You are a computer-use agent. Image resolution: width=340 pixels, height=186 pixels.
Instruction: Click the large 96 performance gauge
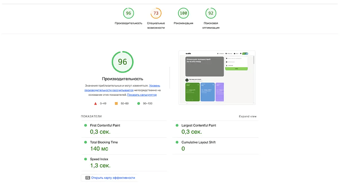(x=123, y=62)
